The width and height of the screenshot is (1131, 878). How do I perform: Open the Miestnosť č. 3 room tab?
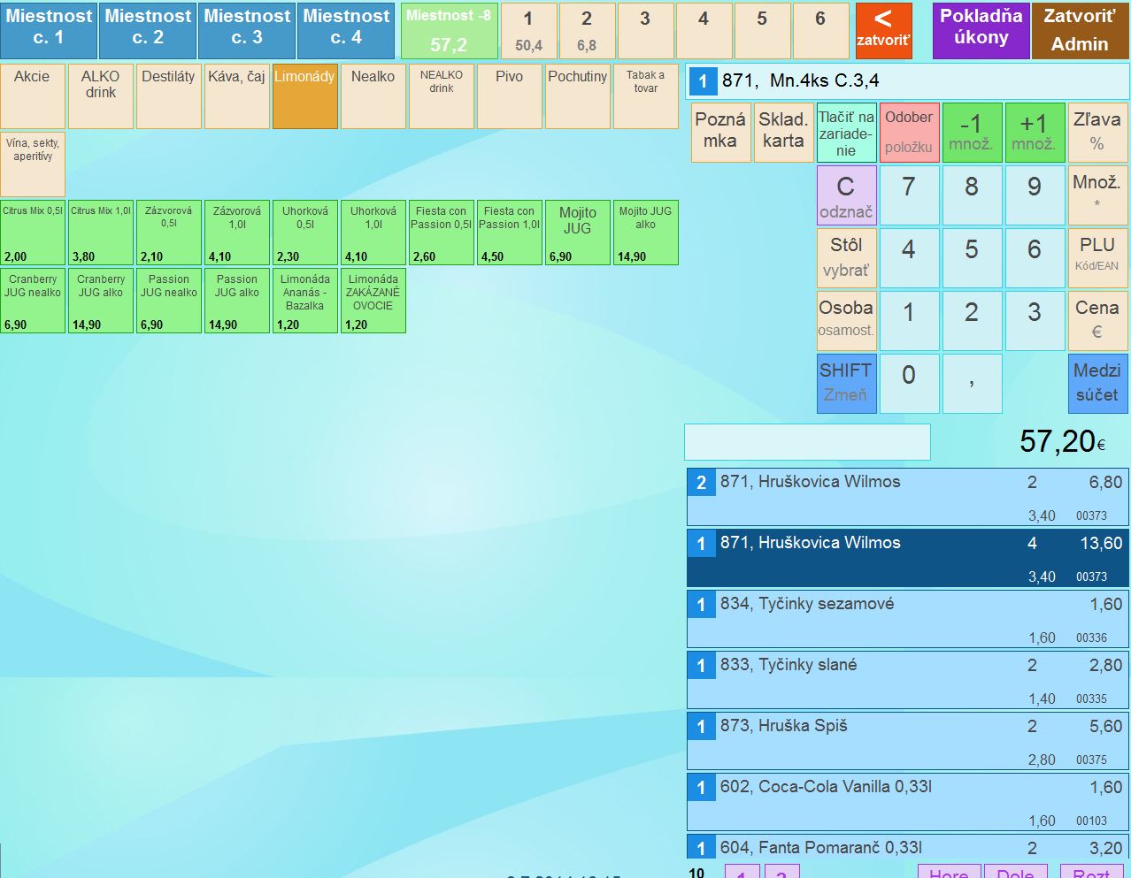tap(247, 31)
